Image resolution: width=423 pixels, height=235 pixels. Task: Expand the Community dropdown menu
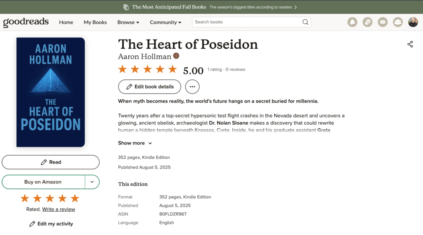click(x=165, y=22)
